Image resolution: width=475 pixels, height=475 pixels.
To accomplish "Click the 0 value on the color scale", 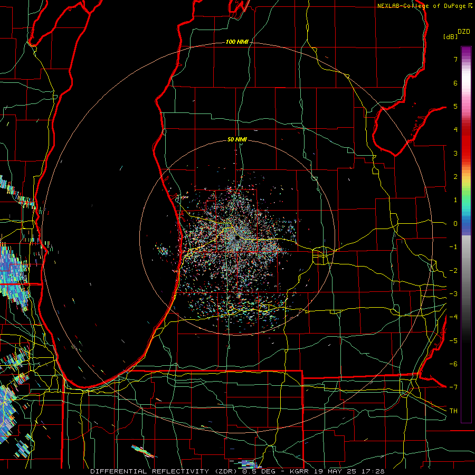I will 455,224.
